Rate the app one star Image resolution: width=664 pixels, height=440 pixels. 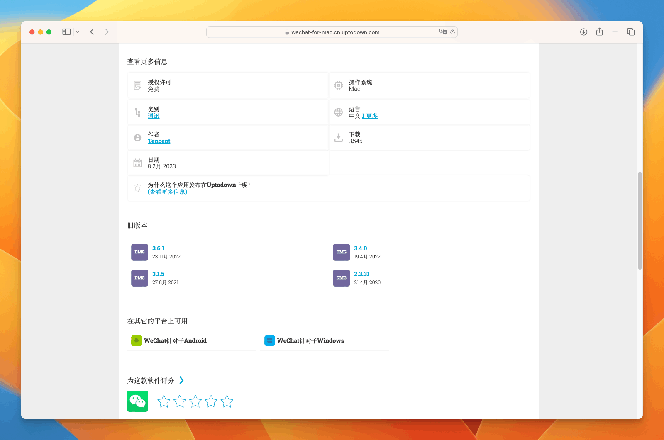point(164,401)
